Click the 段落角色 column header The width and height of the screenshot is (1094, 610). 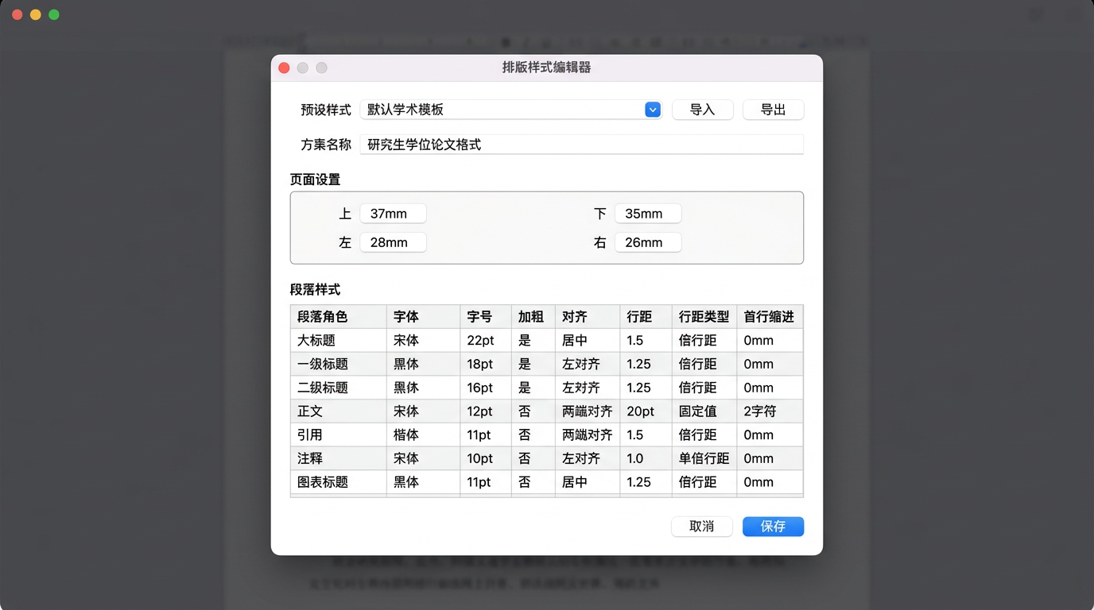(x=339, y=317)
